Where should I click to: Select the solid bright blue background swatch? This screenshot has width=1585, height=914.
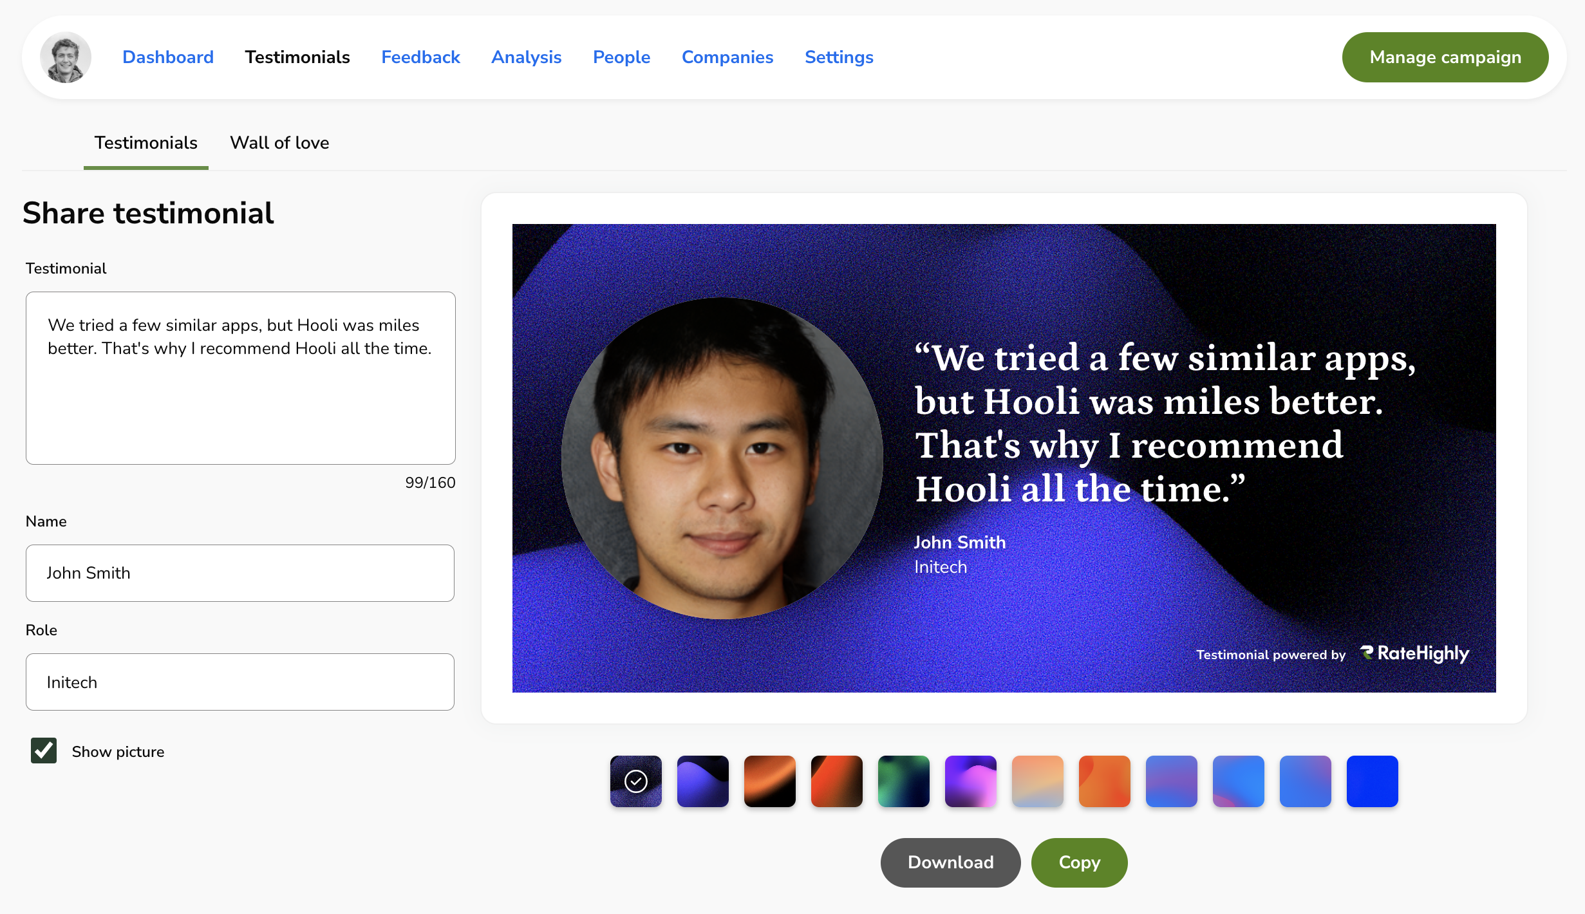(1372, 781)
